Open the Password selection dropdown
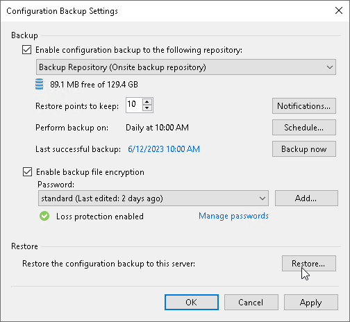The height and width of the screenshot is (322, 350). (x=153, y=198)
